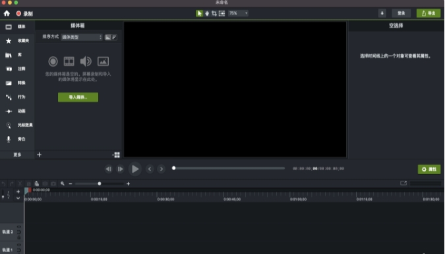Image resolution: width=445 pixels, height=254 pixels.
Task: Toggle visibility eye of 轨道 1
Action: [x=19, y=245]
